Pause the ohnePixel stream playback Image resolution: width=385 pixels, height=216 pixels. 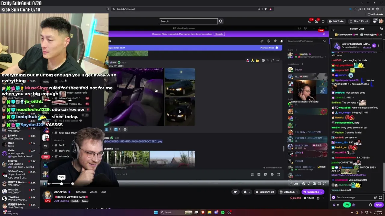43,184
